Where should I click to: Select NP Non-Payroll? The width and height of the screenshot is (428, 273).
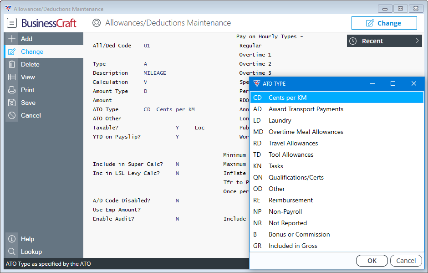coord(337,211)
